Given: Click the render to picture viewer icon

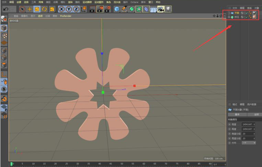Looking at the screenshot, I should (100, 9).
